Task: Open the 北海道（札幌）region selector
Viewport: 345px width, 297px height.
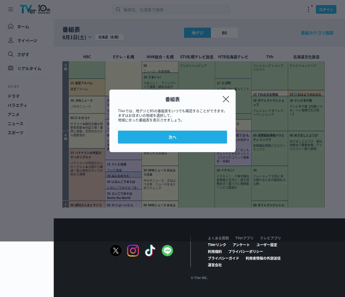Action: click(x=109, y=37)
